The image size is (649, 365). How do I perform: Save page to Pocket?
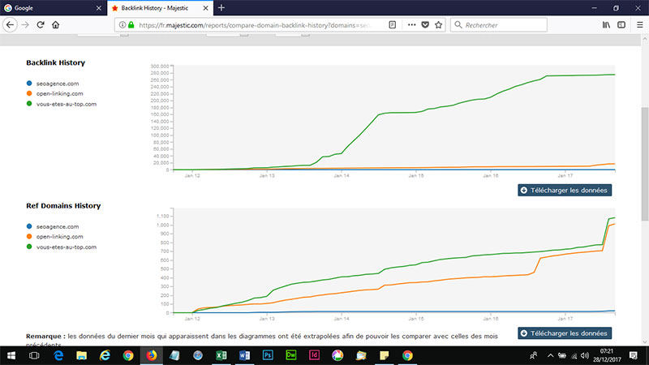coord(425,25)
